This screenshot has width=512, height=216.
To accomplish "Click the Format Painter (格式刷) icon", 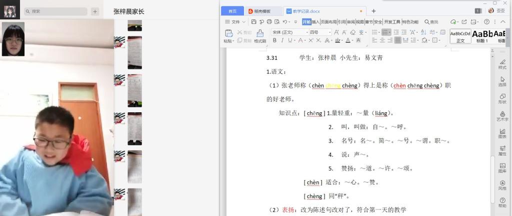I will point(259,33).
